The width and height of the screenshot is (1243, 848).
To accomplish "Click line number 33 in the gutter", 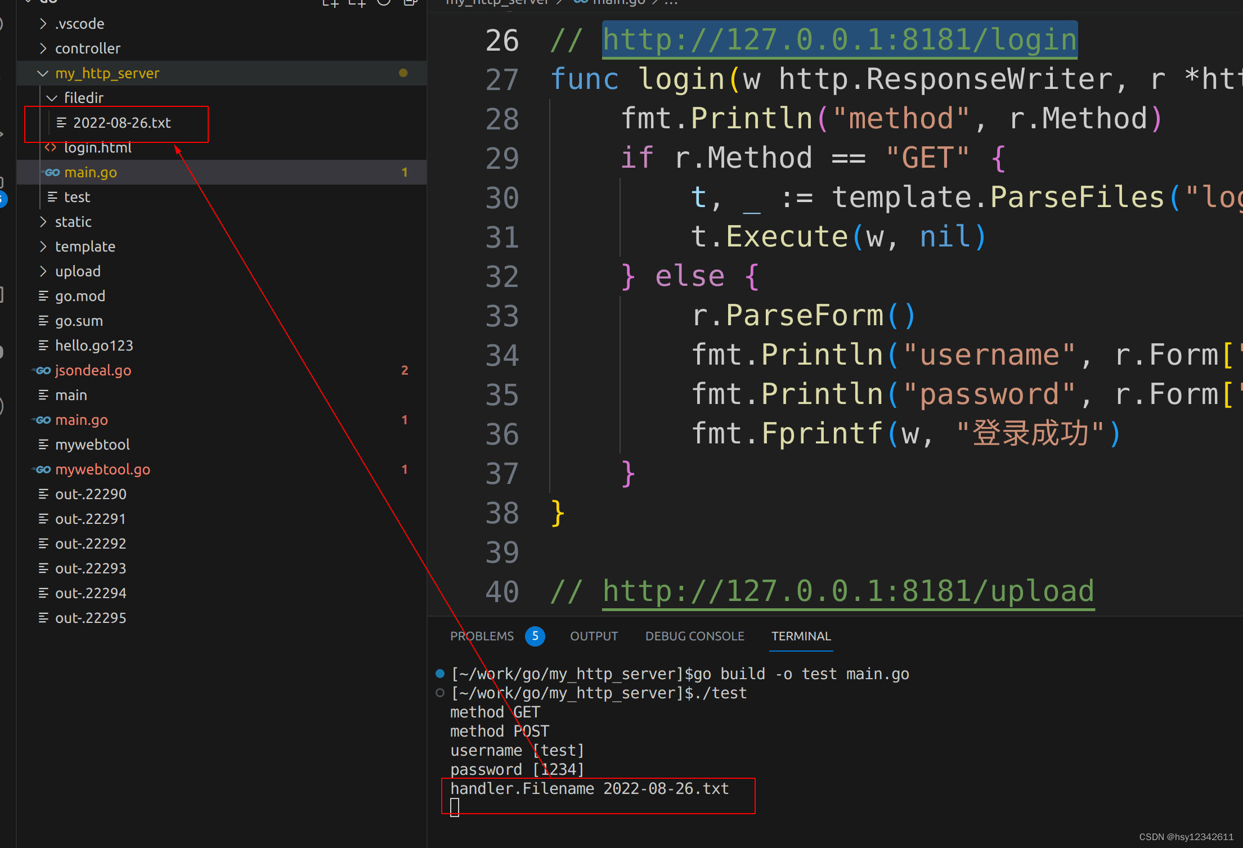I will click(502, 316).
